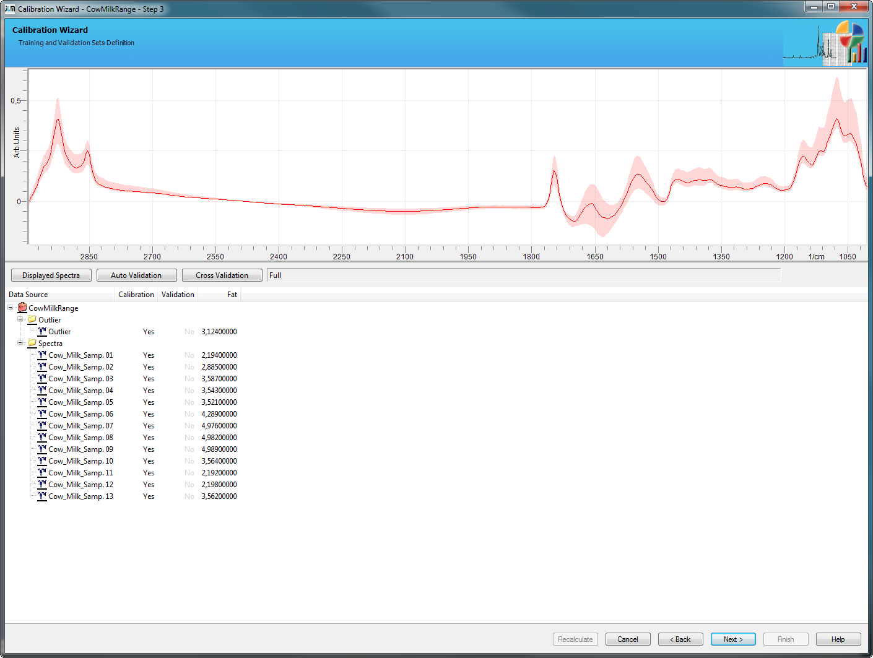Collapse the Spectra folder node

[20, 343]
